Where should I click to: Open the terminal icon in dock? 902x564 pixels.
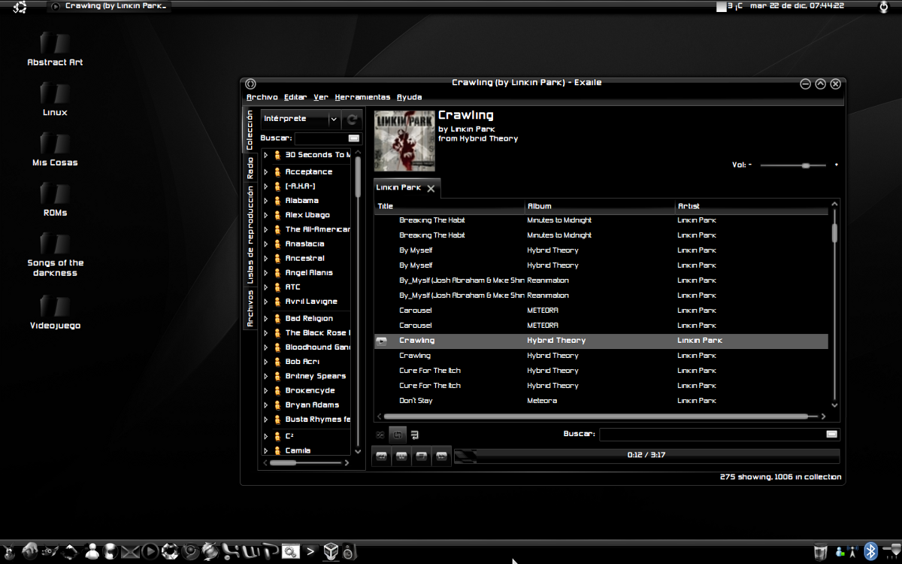click(310, 552)
